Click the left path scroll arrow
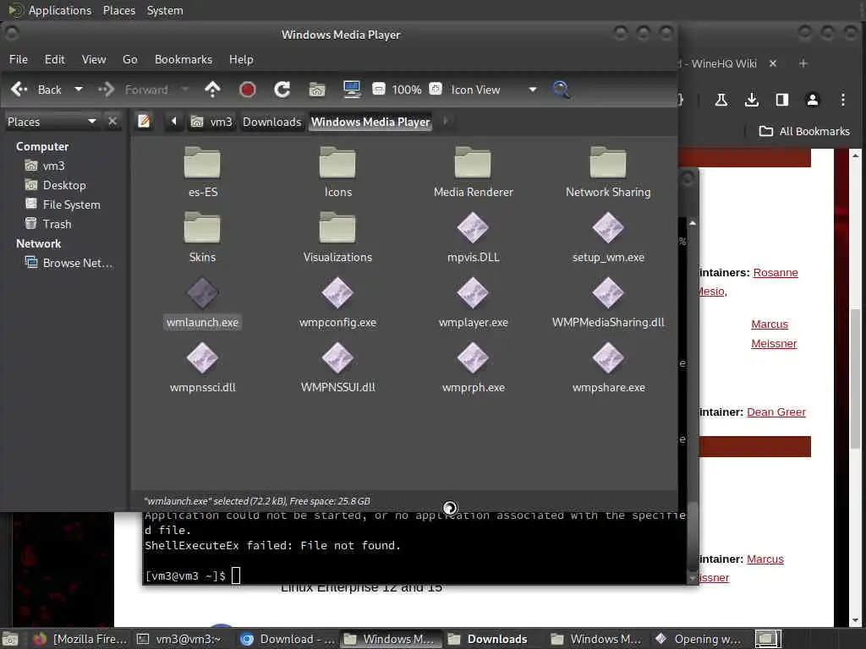Image resolution: width=866 pixels, height=649 pixels. [x=174, y=122]
